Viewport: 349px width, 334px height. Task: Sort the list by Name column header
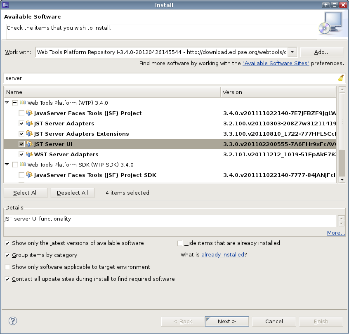[112, 92]
